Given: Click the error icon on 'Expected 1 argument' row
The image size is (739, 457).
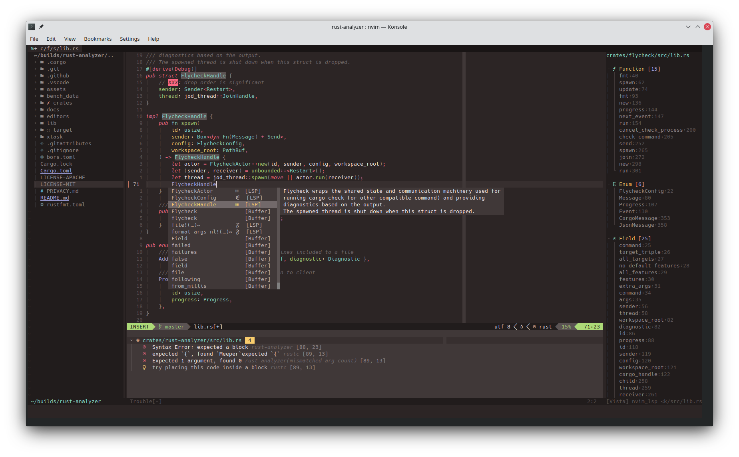Looking at the screenshot, I should tap(144, 361).
